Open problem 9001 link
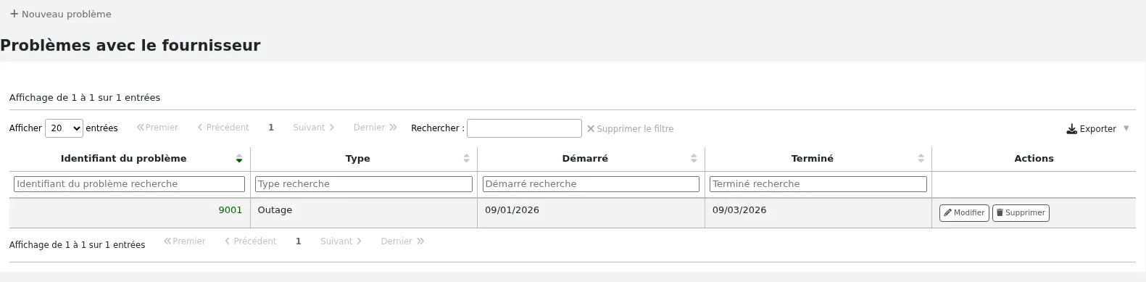 [231, 210]
